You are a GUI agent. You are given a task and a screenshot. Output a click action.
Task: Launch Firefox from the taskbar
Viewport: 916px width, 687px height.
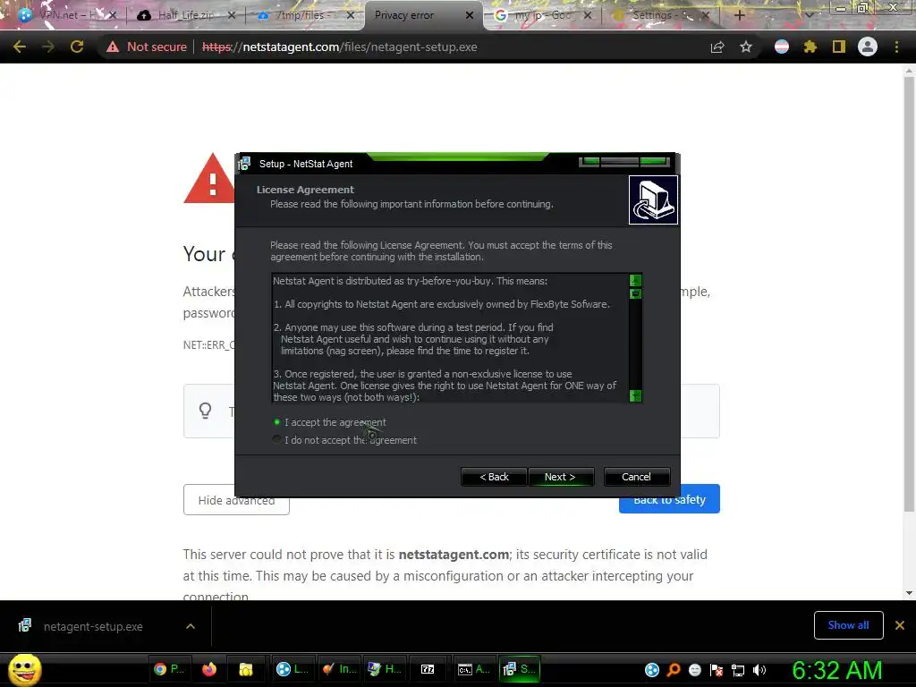[x=208, y=669]
